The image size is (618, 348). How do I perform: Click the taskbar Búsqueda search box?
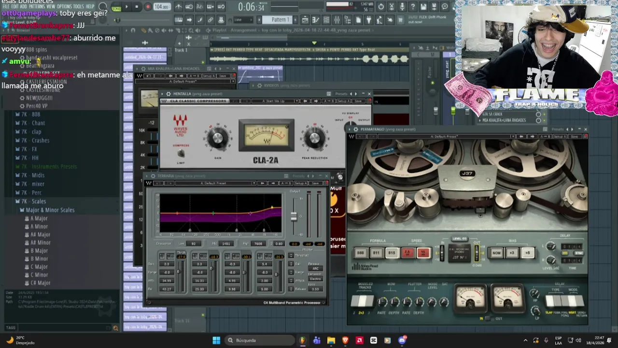260,340
